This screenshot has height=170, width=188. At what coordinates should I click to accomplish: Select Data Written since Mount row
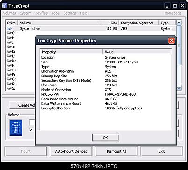click(106, 104)
